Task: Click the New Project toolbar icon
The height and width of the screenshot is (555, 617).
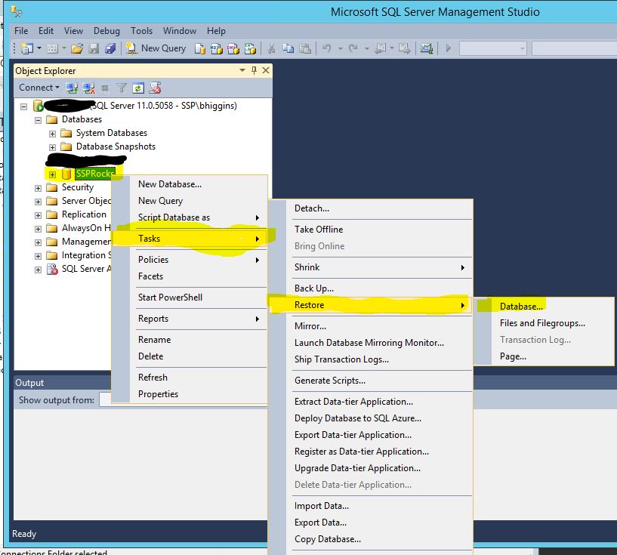Action: click(27, 48)
